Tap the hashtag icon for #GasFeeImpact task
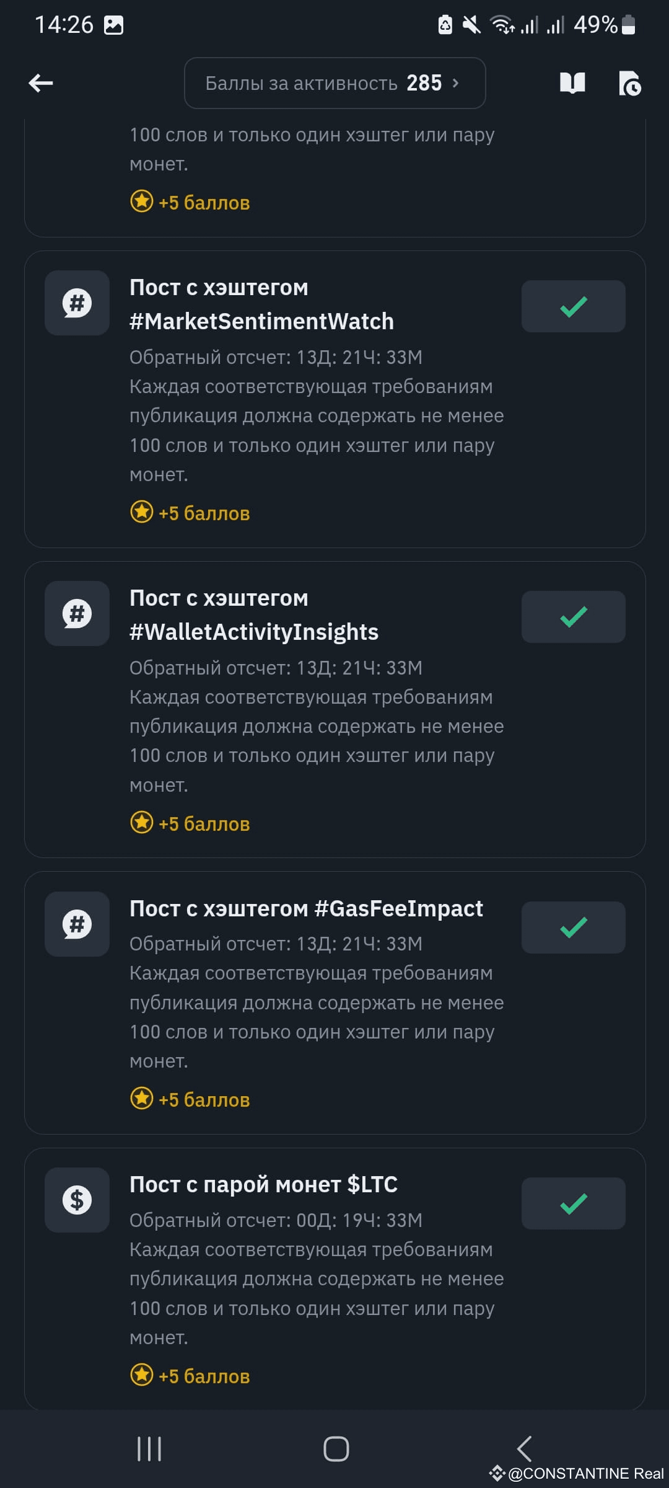The image size is (669, 1488). [x=76, y=924]
